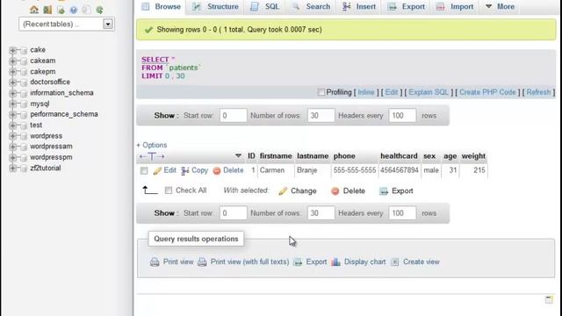
Task: Open the documentation help icon in sidebar
Action: pos(74,10)
